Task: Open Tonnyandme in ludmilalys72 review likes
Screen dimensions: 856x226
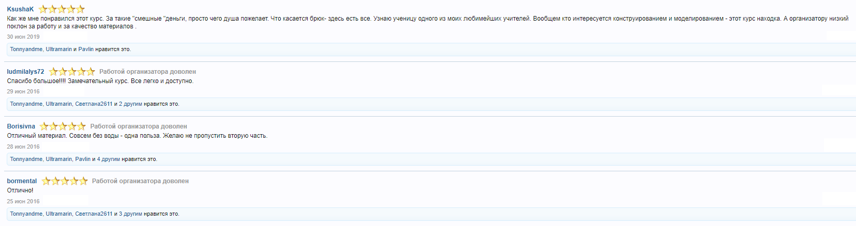Action: pos(26,104)
